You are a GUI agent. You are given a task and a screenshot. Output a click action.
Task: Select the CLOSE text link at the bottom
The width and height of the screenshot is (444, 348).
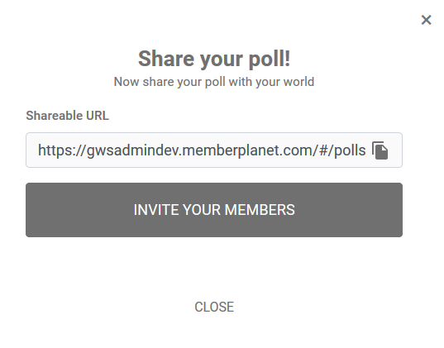click(x=214, y=307)
